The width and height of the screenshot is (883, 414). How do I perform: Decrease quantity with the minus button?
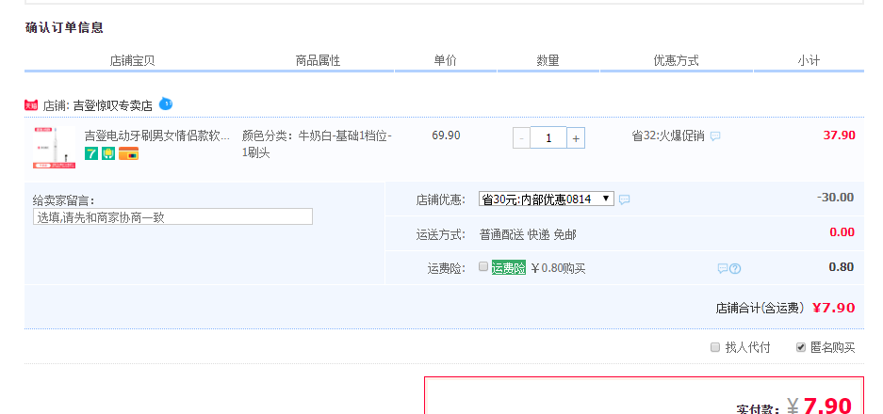pos(521,137)
